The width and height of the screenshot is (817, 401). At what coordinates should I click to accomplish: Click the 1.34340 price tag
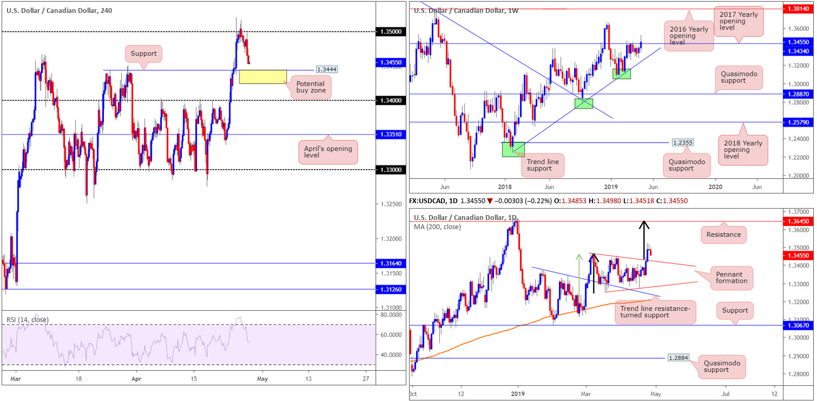pos(797,51)
